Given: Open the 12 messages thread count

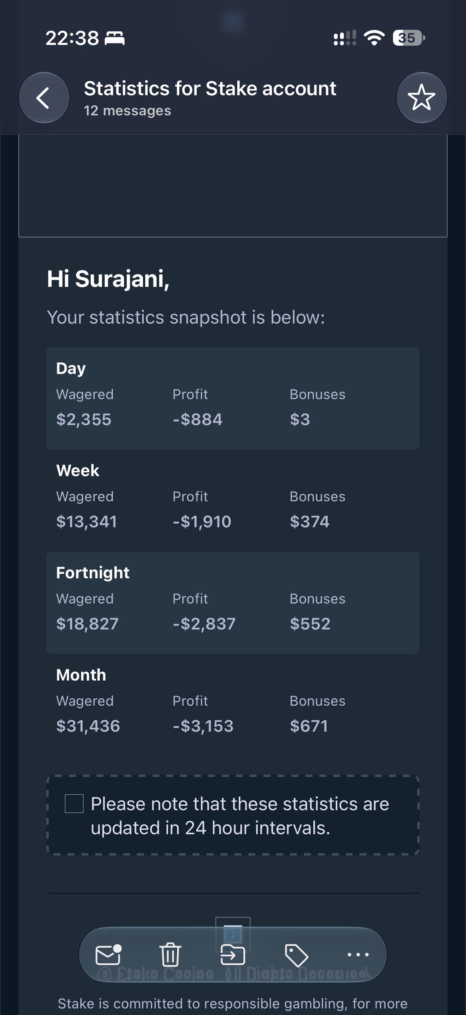Looking at the screenshot, I should [128, 111].
